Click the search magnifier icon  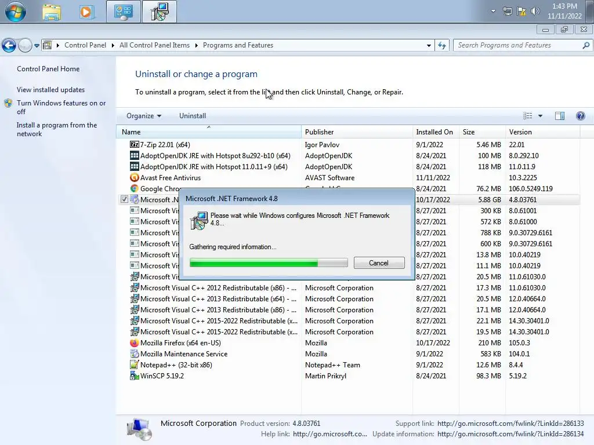coord(586,45)
